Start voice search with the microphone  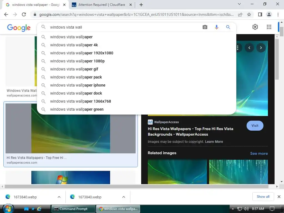click(x=216, y=27)
